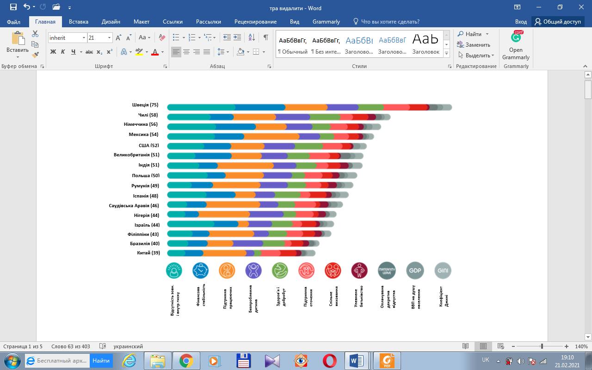Click the Print Layout view icon

(x=483, y=346)
